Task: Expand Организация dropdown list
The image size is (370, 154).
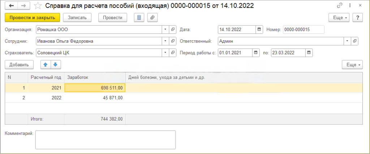Action: 165,30
